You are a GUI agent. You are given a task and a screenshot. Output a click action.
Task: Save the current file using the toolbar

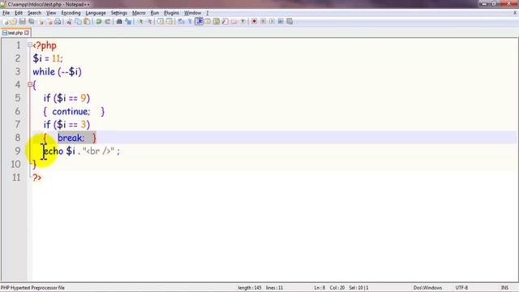click(x=23, y=22)
